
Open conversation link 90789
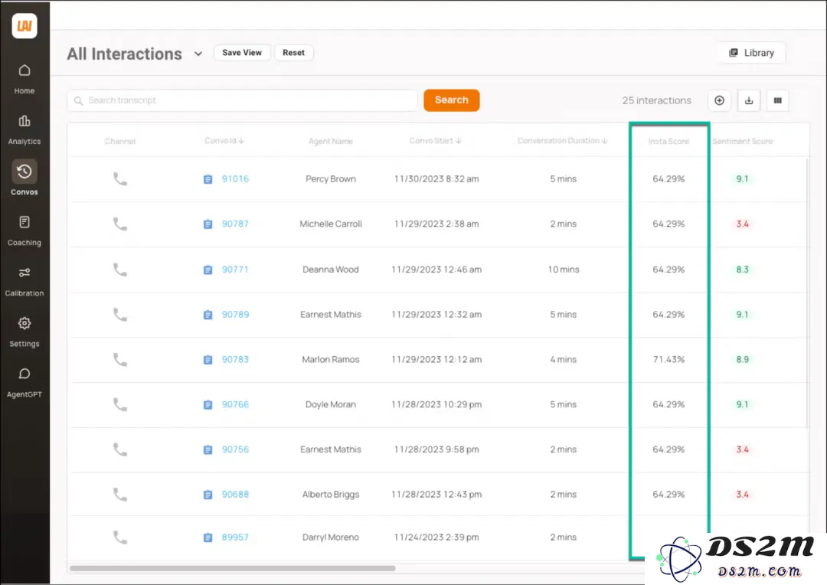(x=235, y=315)
